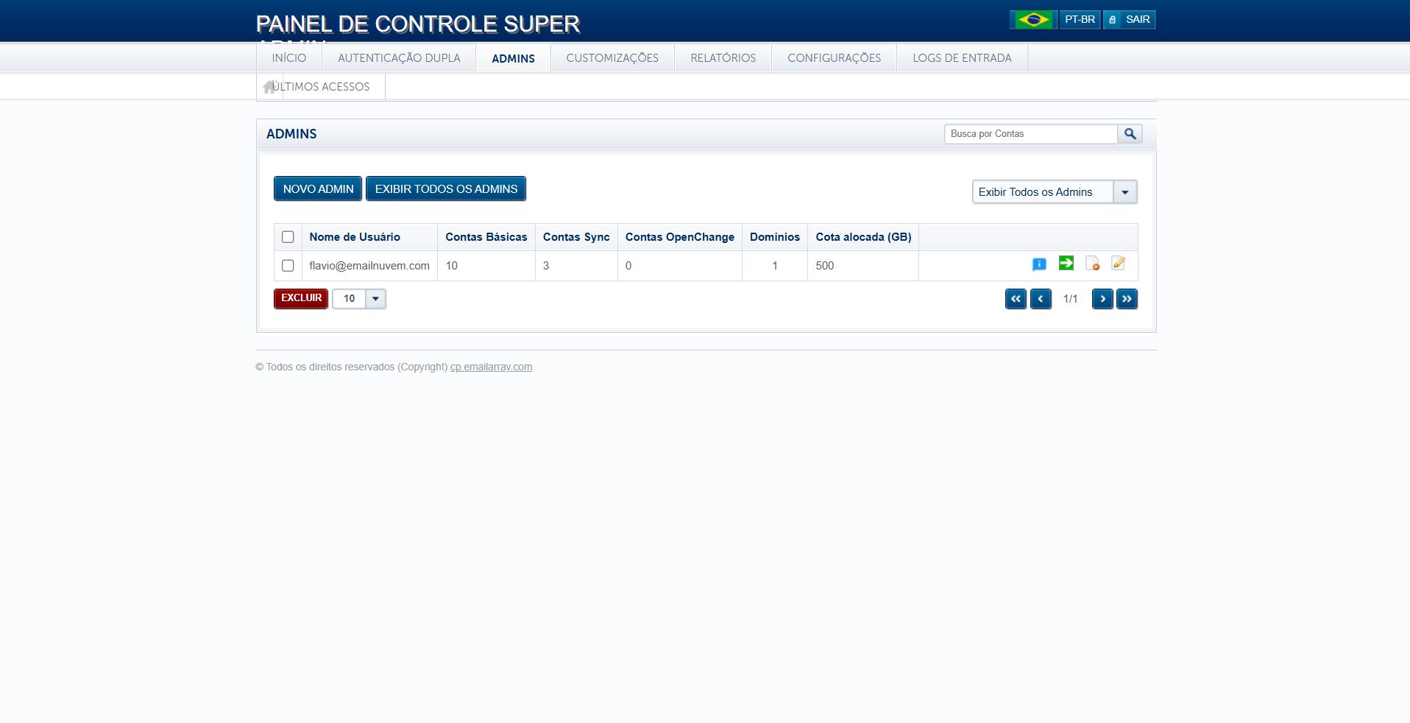
Task: Click the Busca por Contas search field
Action: point(1030,134)
